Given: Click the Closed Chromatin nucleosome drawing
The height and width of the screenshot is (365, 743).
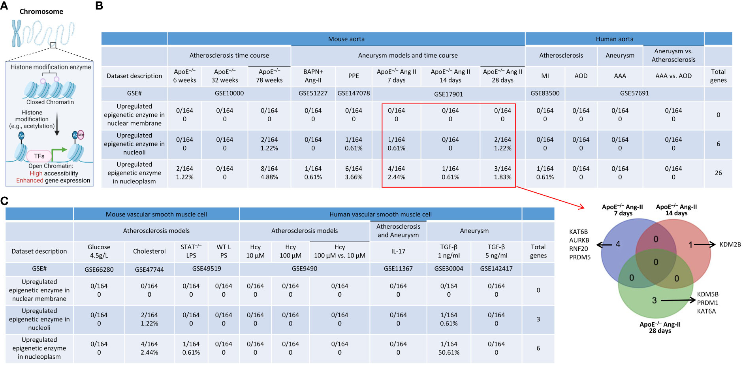Looking at the screenshot, I should coord(50,89).
